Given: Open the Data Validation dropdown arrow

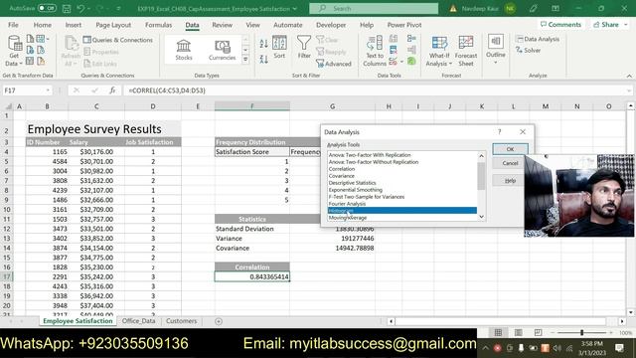Looking at the screenshot, I should pos(401,62).
